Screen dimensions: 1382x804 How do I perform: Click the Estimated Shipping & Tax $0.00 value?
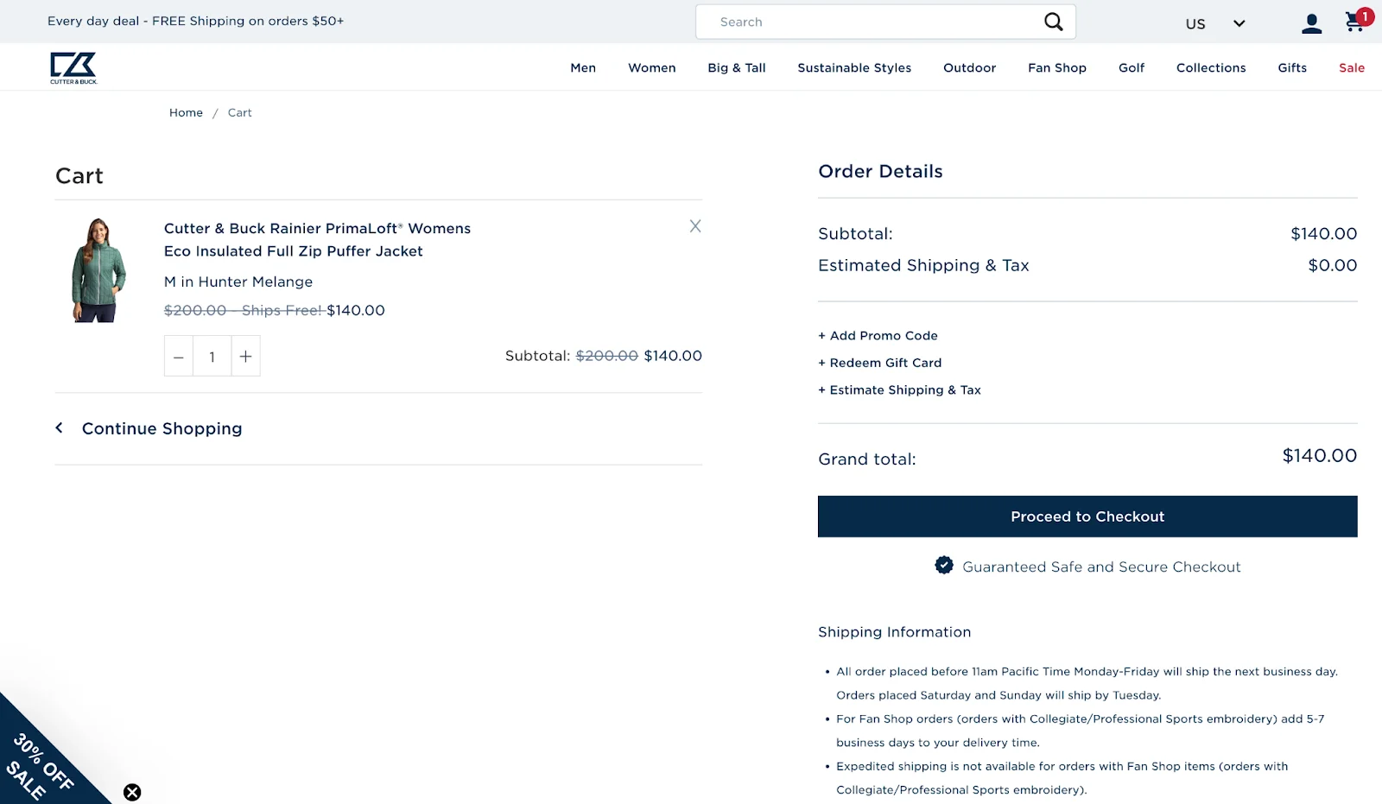[x=1332, y=265]
